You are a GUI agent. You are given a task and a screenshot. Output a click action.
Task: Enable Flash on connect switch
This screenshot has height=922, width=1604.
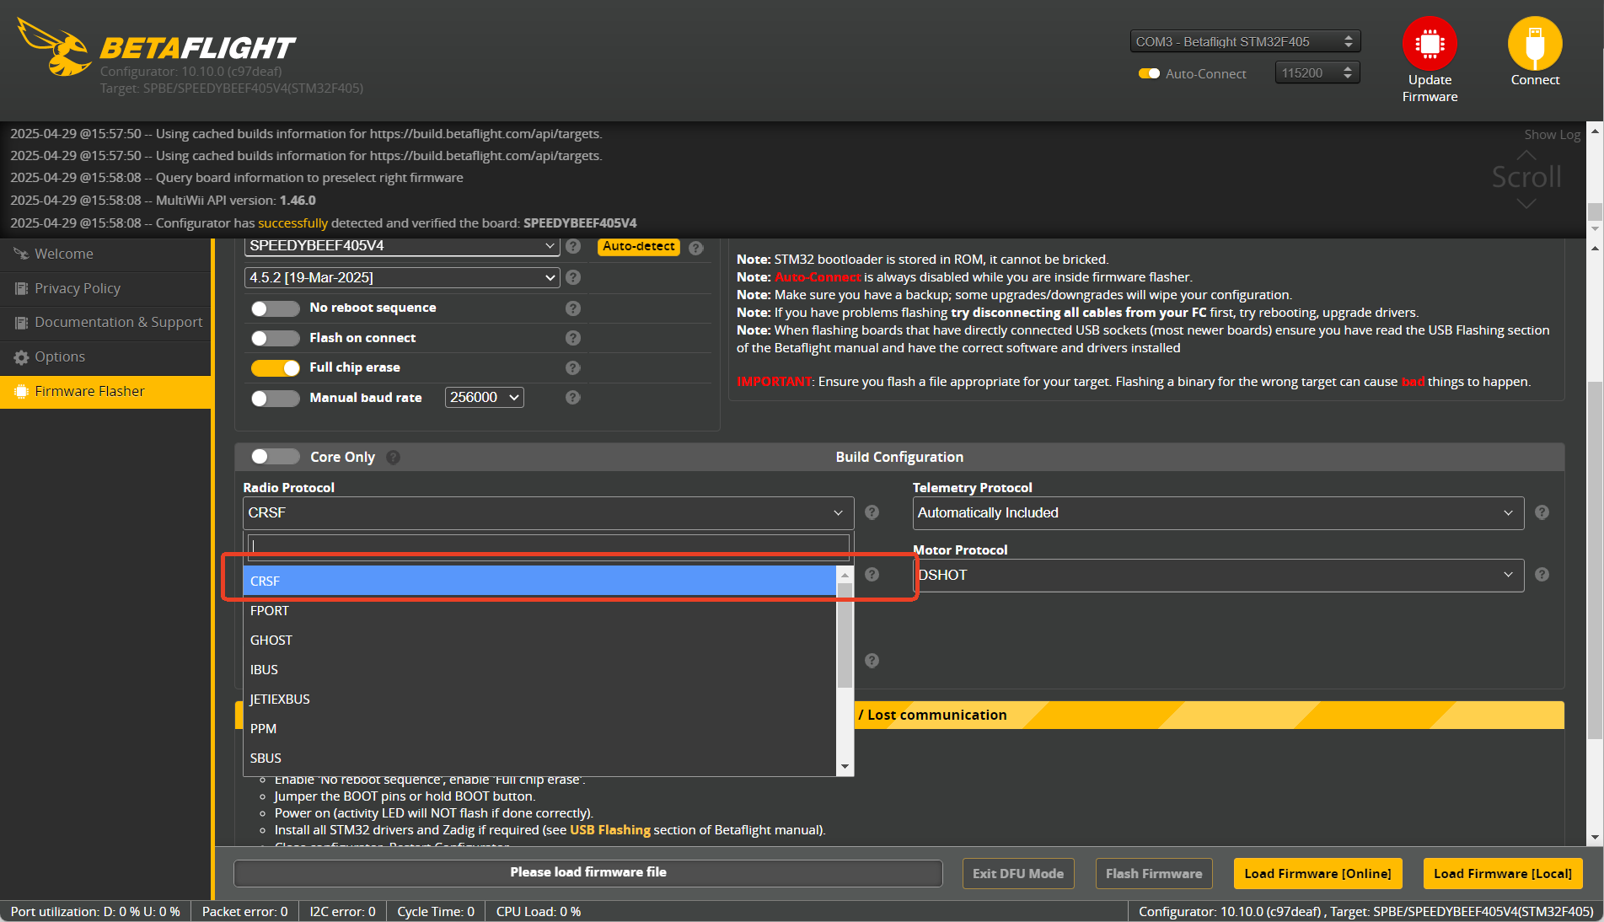tap(275, 338)
